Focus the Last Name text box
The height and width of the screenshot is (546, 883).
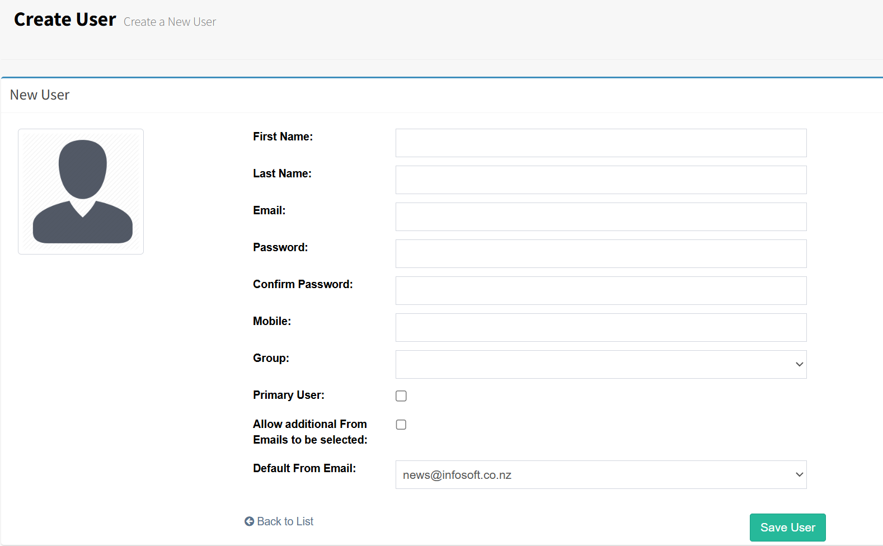[x=601, y=180]
